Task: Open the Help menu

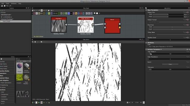Action: point(20,4)
